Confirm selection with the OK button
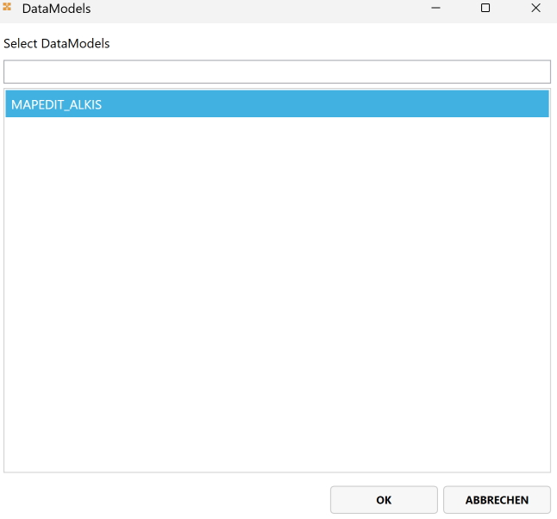This screenshot has width=557, height=519. [384, 500]
